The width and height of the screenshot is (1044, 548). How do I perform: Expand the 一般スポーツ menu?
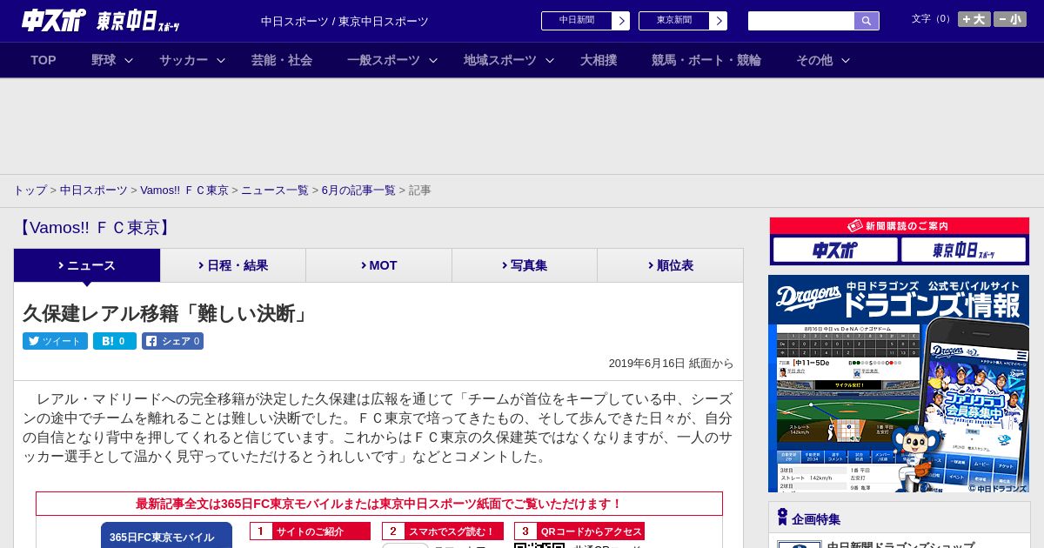(392, 60)
